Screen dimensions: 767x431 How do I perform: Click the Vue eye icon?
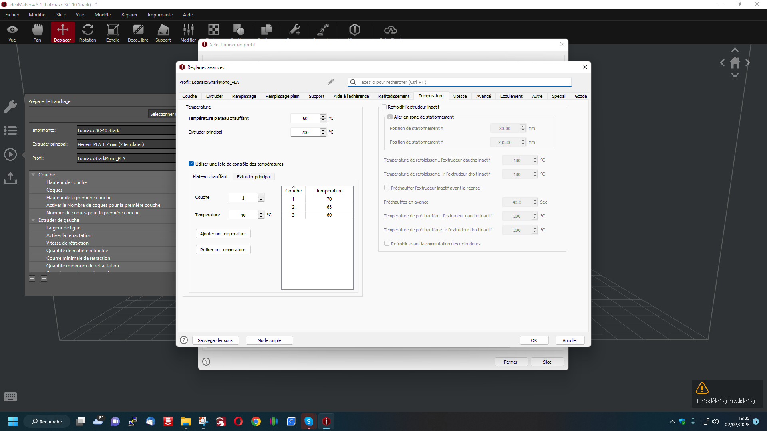coord(12,33)
